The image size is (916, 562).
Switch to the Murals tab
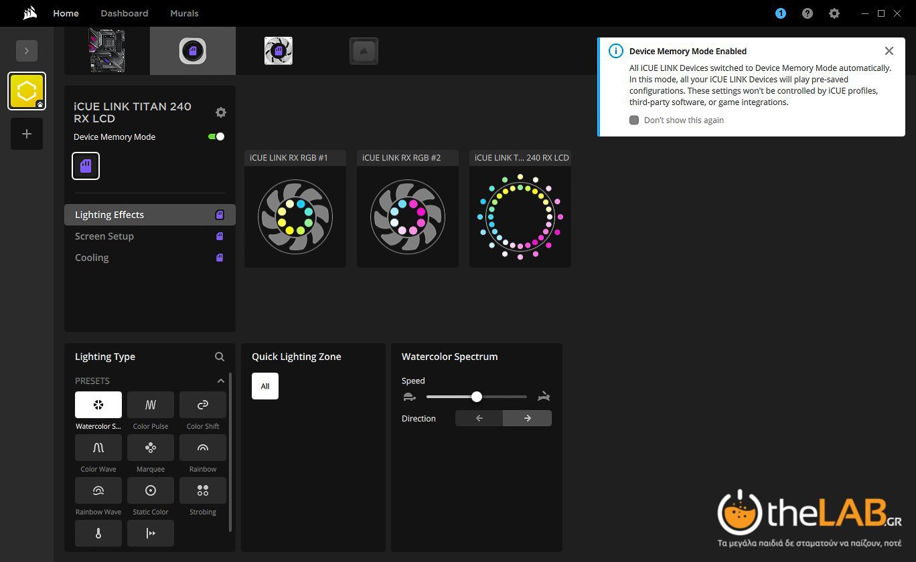pos(184,13)
